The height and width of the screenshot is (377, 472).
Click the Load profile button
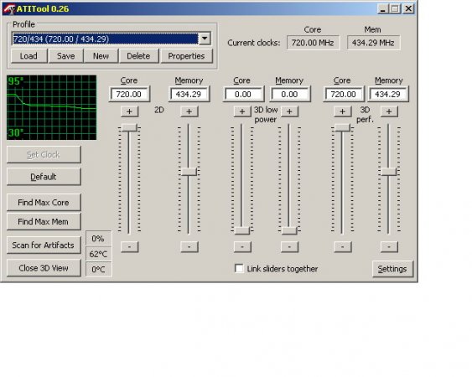click(29, 56)
